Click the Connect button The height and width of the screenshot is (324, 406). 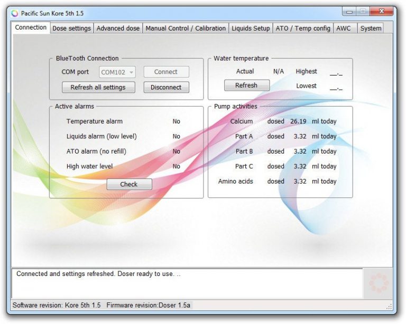(x=166, y=72)
